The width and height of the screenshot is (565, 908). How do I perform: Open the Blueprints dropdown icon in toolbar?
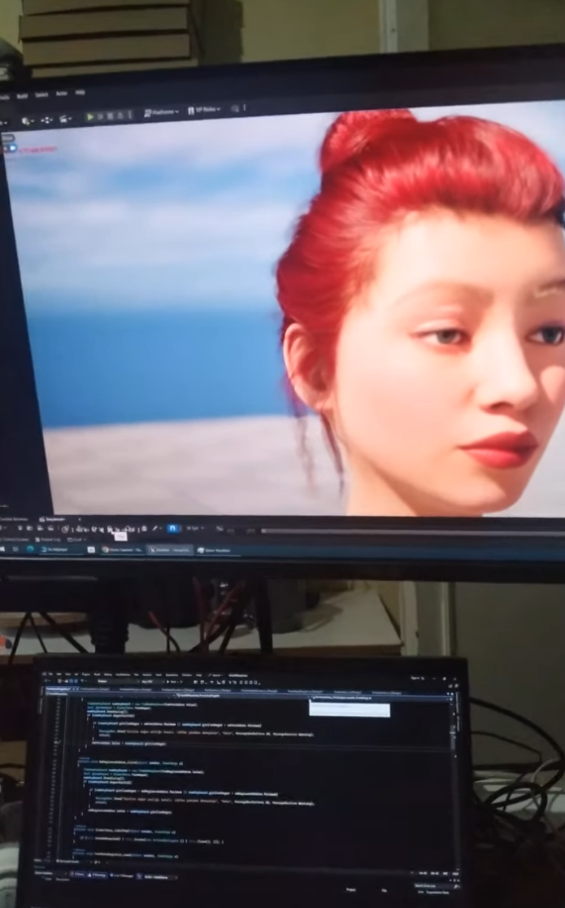(47, 120)
